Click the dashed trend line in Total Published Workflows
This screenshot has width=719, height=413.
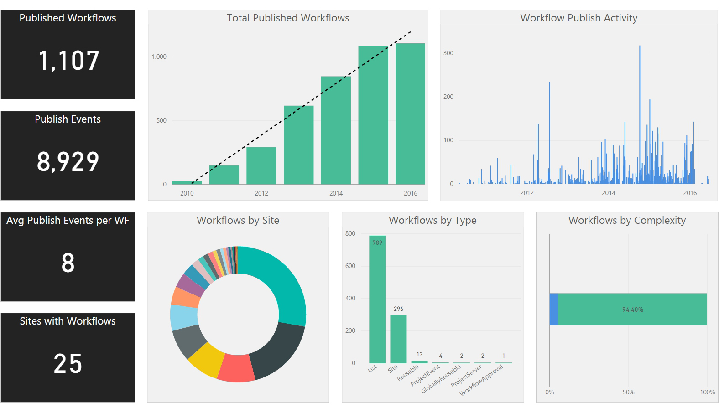(x=301, y=107)
